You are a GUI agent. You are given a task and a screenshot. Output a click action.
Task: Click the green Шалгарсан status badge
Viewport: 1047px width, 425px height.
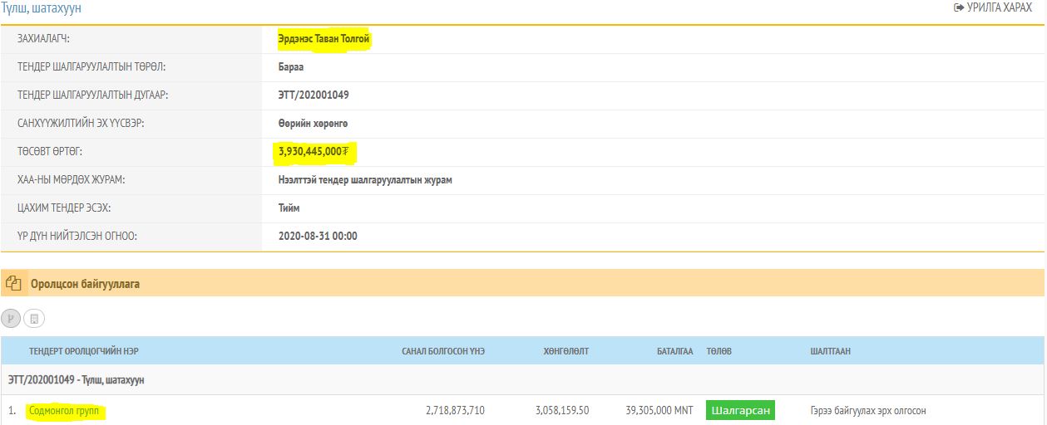click(740, 411)
